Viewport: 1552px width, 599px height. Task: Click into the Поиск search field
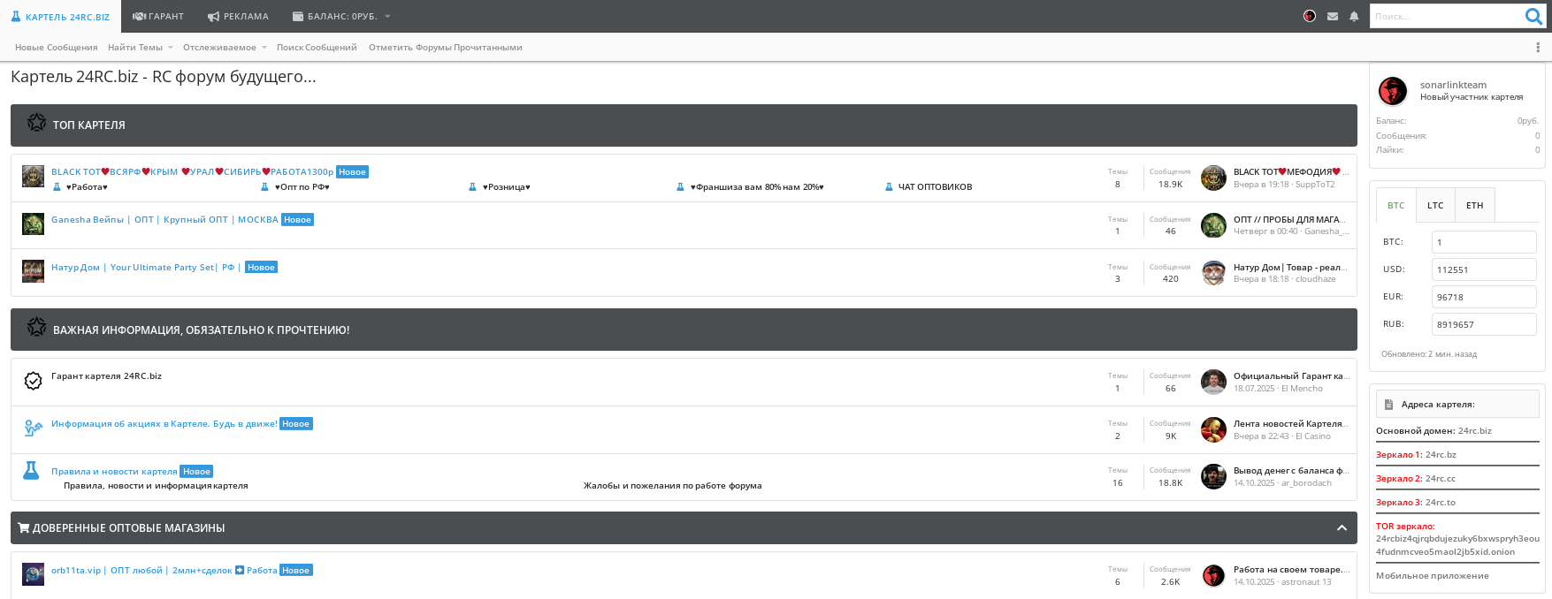coord(1444,16)
